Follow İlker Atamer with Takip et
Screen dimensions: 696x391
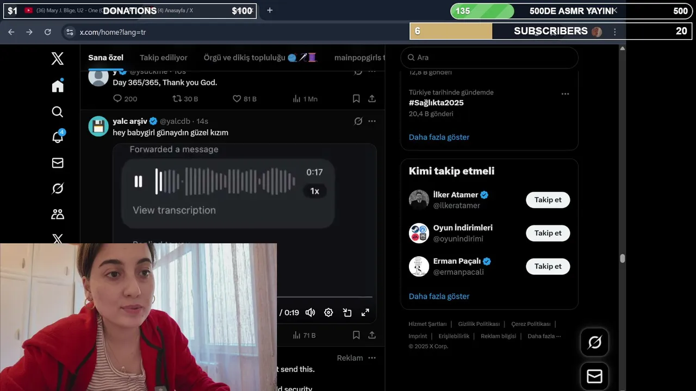pos(548,200)
